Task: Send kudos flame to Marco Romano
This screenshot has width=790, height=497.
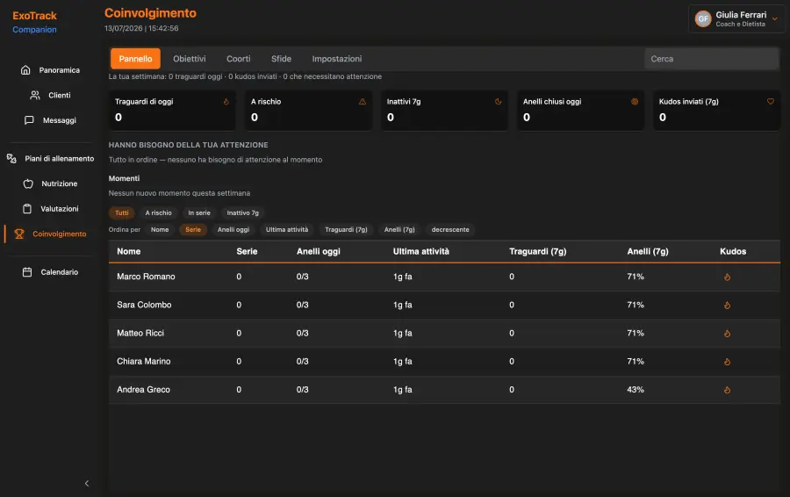Action: click(727, 277)
